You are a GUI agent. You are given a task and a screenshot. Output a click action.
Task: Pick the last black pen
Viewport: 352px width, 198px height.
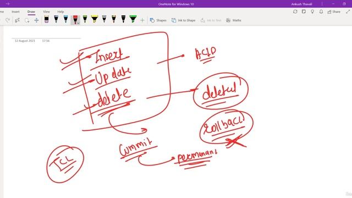click(123, 20)
